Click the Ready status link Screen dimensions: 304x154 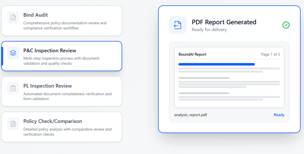(x=279, y=115)
